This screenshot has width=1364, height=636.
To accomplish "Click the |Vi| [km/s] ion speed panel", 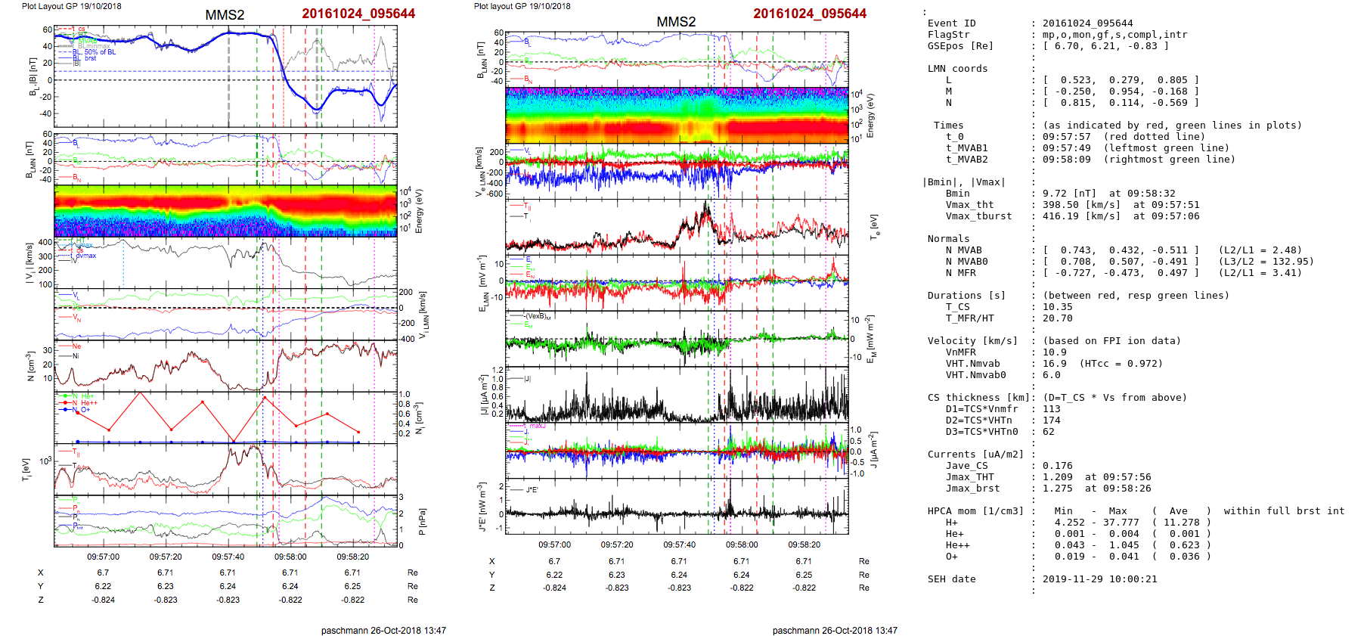I will [x=225, y=264].
